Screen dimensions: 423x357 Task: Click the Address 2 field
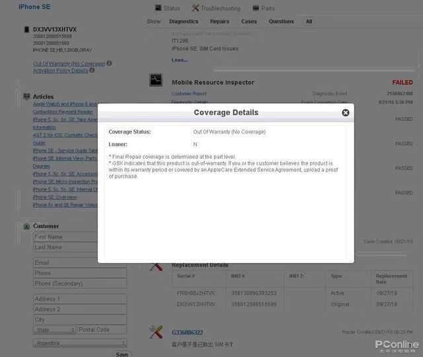pyautogui.click(x=80, y=309)
